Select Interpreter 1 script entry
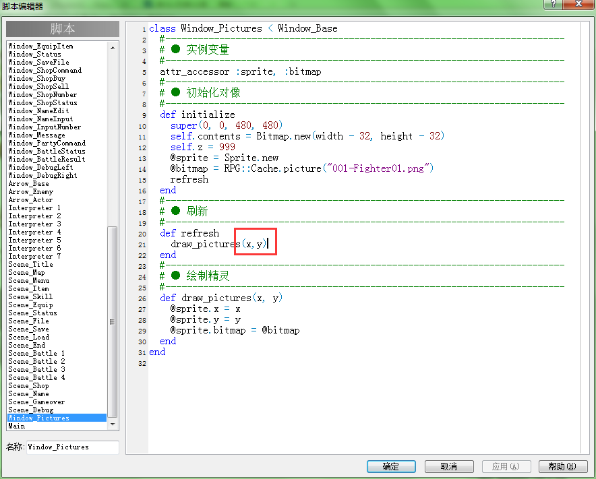Viewport: 596px width, 479px height. click(34, 207)
